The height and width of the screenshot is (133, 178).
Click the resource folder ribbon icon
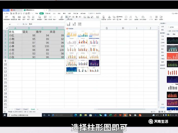click(x=161, y=18)
